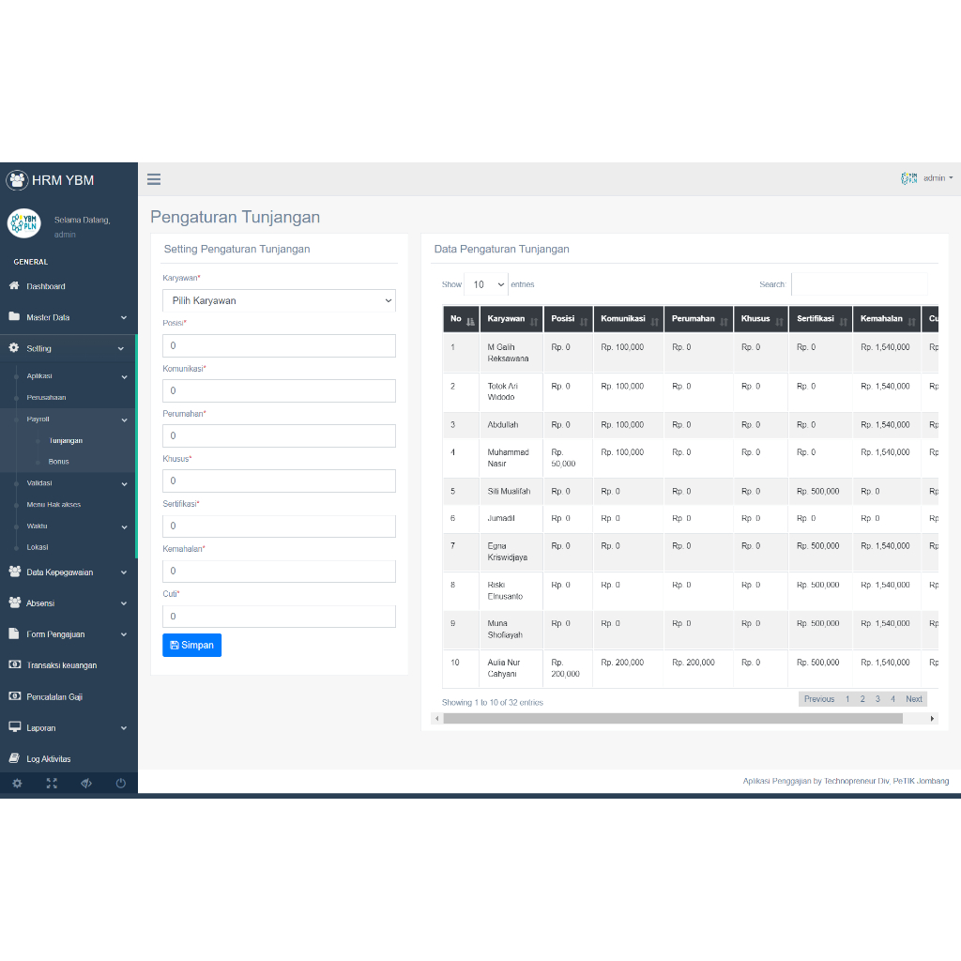Sort table by Karyawan column
Screen dimensions: 961x961
click(511, 319)
